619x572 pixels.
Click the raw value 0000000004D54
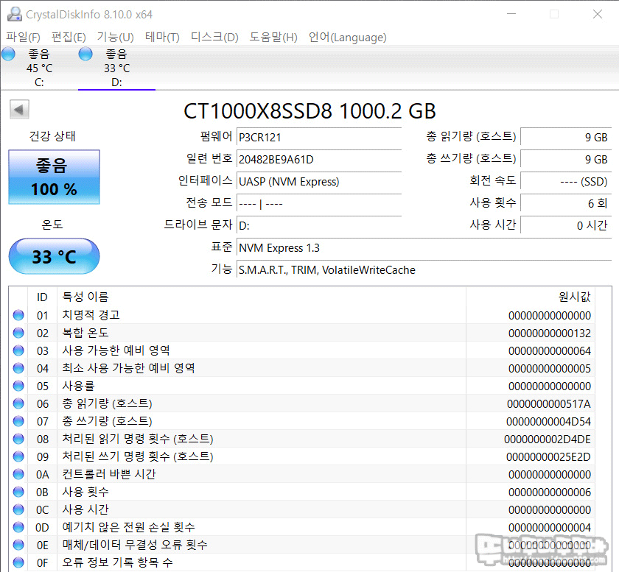tap(548, 422)
